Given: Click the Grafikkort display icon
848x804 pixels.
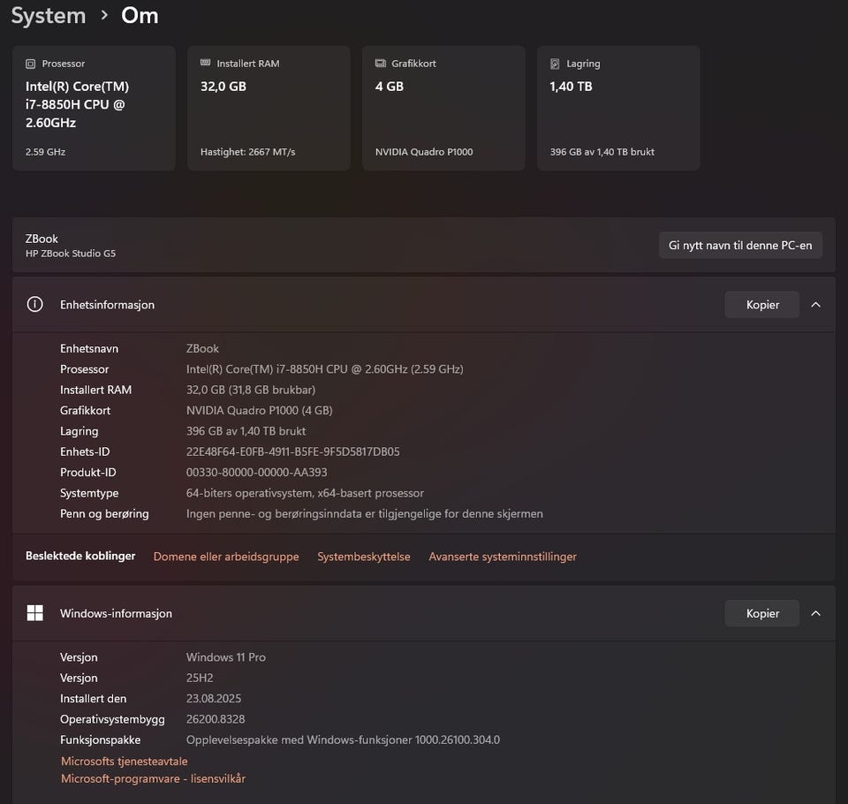Looking at the screenshot, I should click(x=381, y=64).
